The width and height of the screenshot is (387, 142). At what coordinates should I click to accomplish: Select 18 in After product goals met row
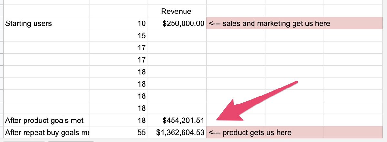point(118,121)
